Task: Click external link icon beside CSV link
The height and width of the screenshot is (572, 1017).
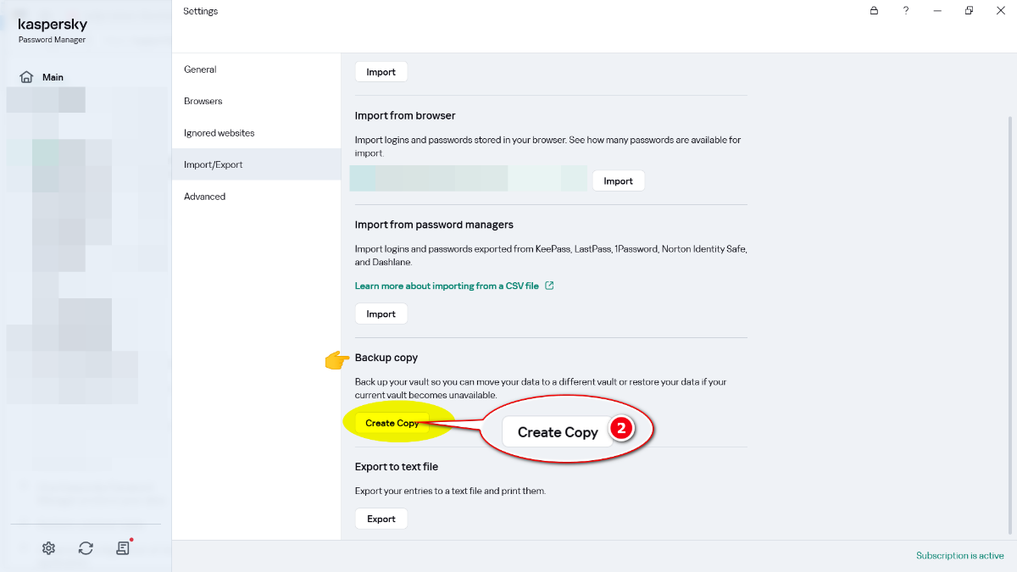Action: tap(549, 286)
